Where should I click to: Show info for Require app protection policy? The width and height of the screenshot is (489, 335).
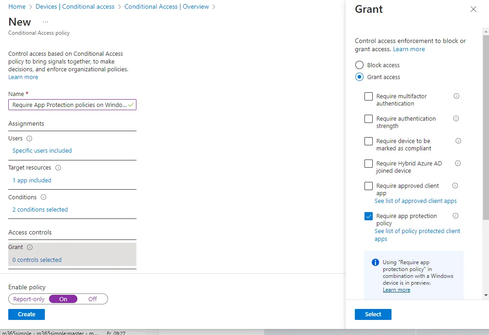455,216
